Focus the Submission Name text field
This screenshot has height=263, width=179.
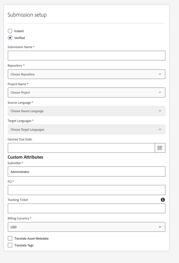[x=87, y=56]
